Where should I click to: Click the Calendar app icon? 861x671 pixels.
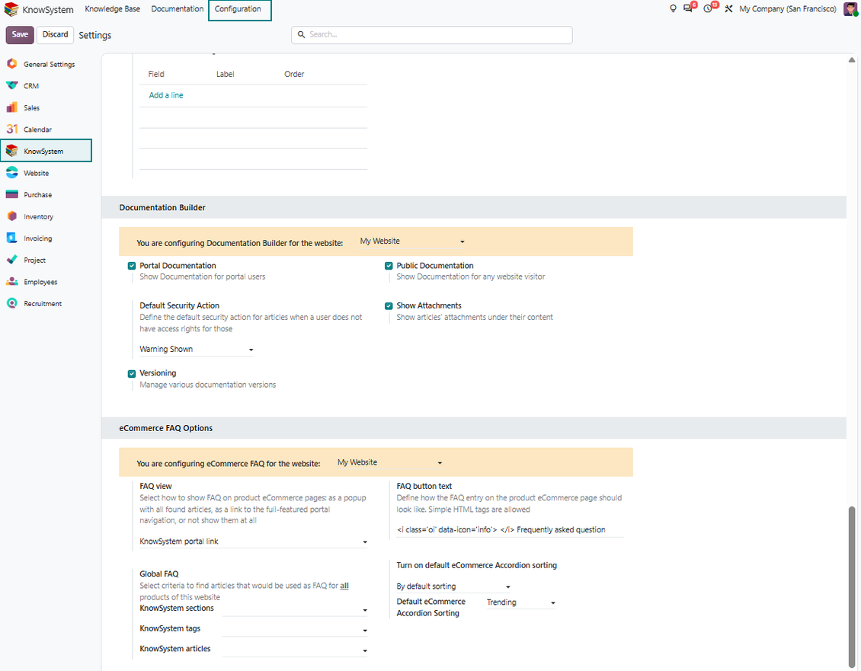[x=11, y=129]
